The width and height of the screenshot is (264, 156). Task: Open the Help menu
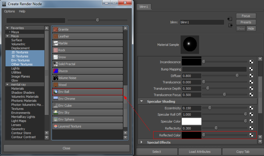22,11
